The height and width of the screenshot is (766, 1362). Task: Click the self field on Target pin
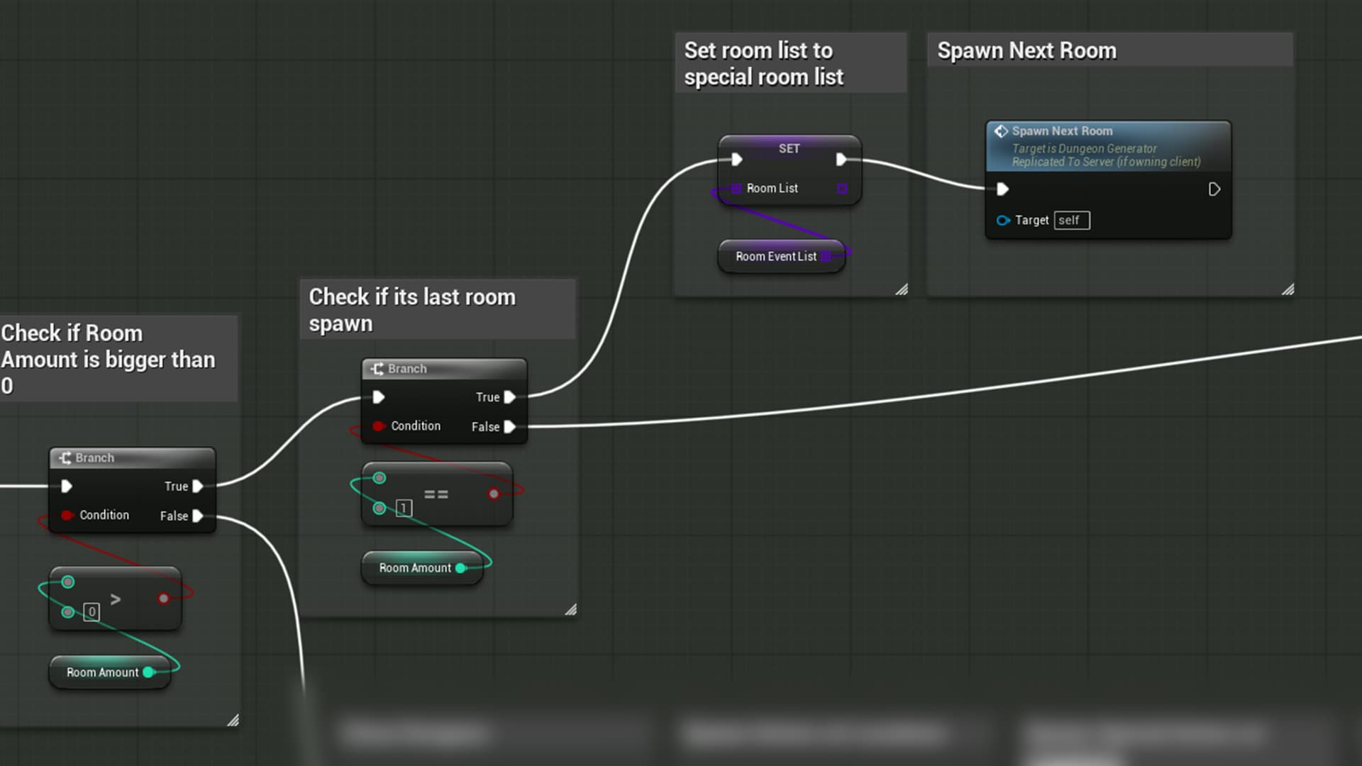coord(1072,221)
